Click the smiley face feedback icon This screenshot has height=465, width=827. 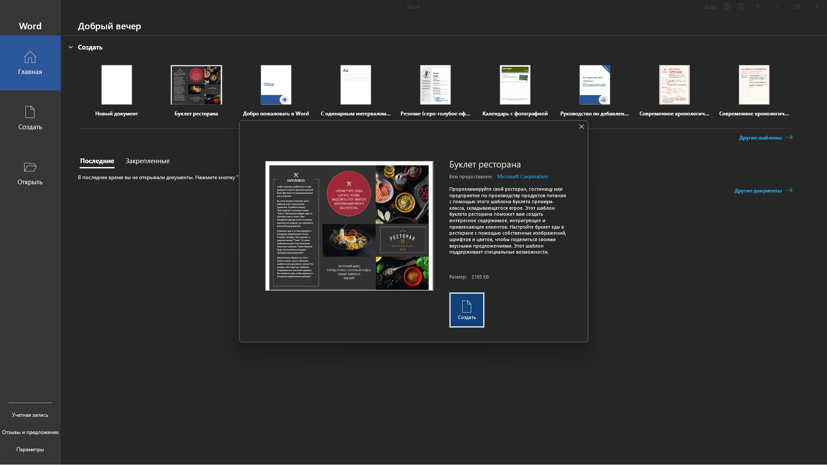coord(727,7)
